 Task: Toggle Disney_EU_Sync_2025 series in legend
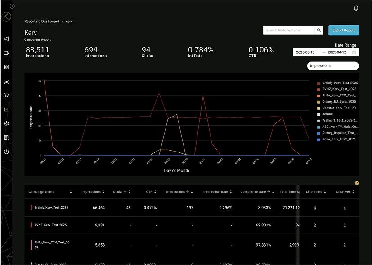[x=336, y=102]
